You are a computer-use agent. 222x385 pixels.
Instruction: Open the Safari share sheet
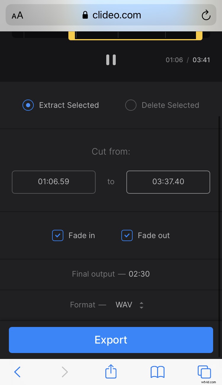[111, 372]
